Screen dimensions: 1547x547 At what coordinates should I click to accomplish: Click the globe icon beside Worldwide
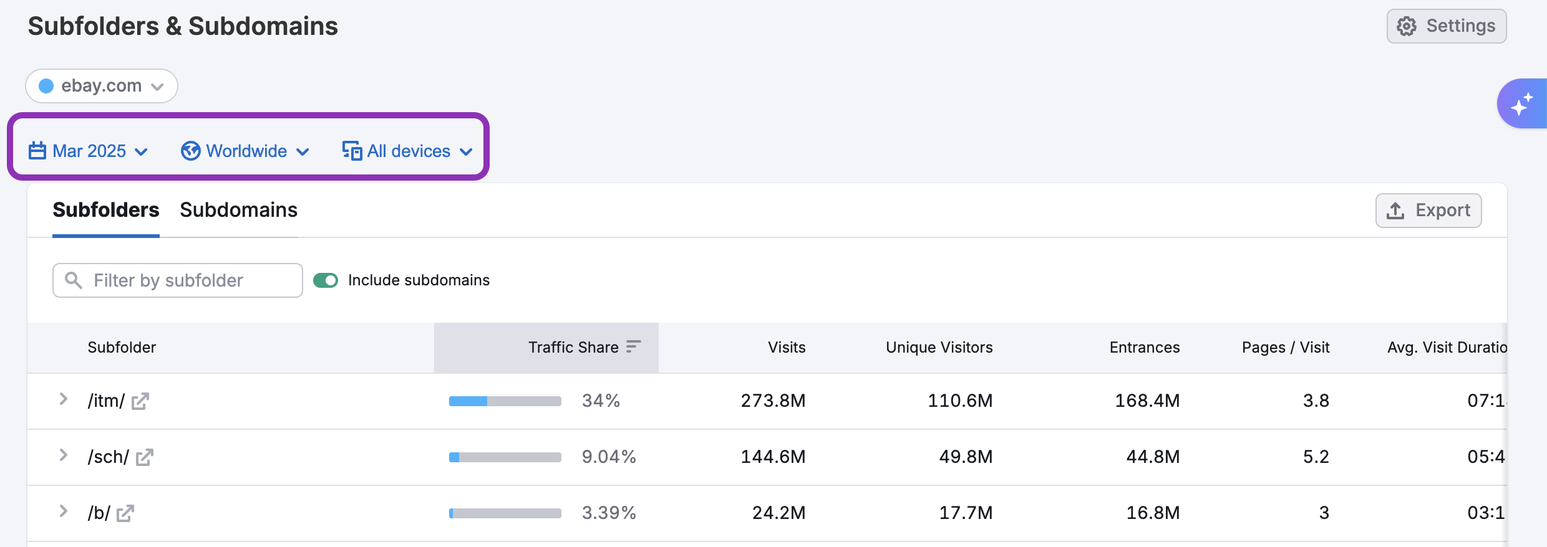[x=190, y=151]
